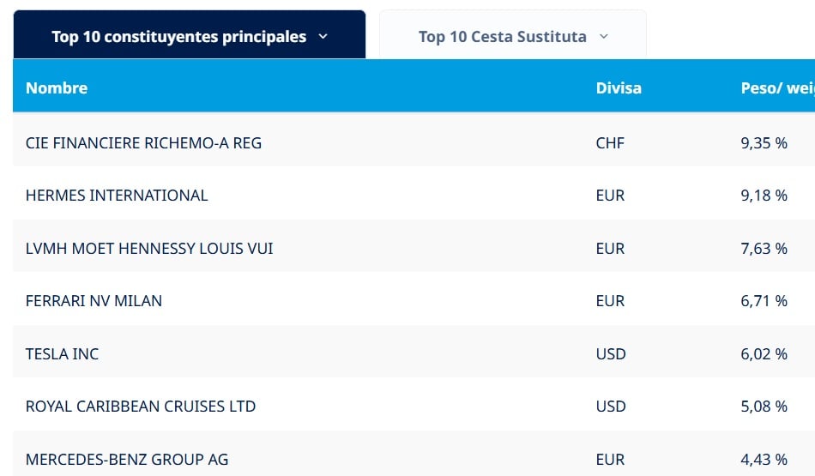Select MERCEDES-BENZ GROUP AG row name

127,459
